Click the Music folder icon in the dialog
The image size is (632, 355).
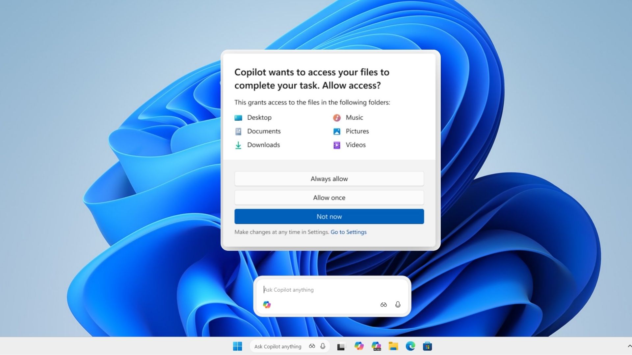tap(336, 117)
